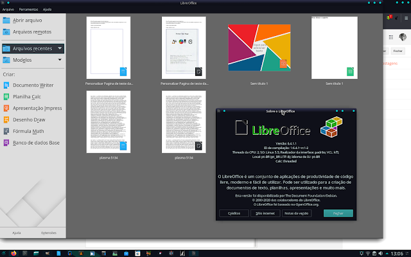Open the Arquivo menu

[8, 10]
